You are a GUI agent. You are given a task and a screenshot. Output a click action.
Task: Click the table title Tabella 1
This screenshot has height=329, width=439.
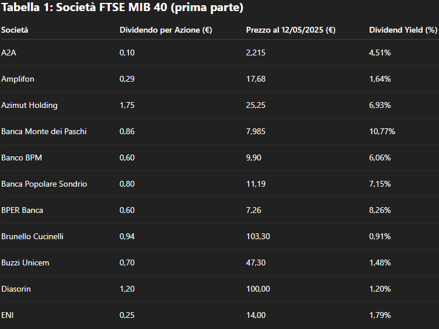coord(123,7)
